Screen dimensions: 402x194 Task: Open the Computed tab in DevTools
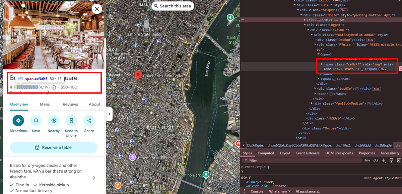coord(266,153)
